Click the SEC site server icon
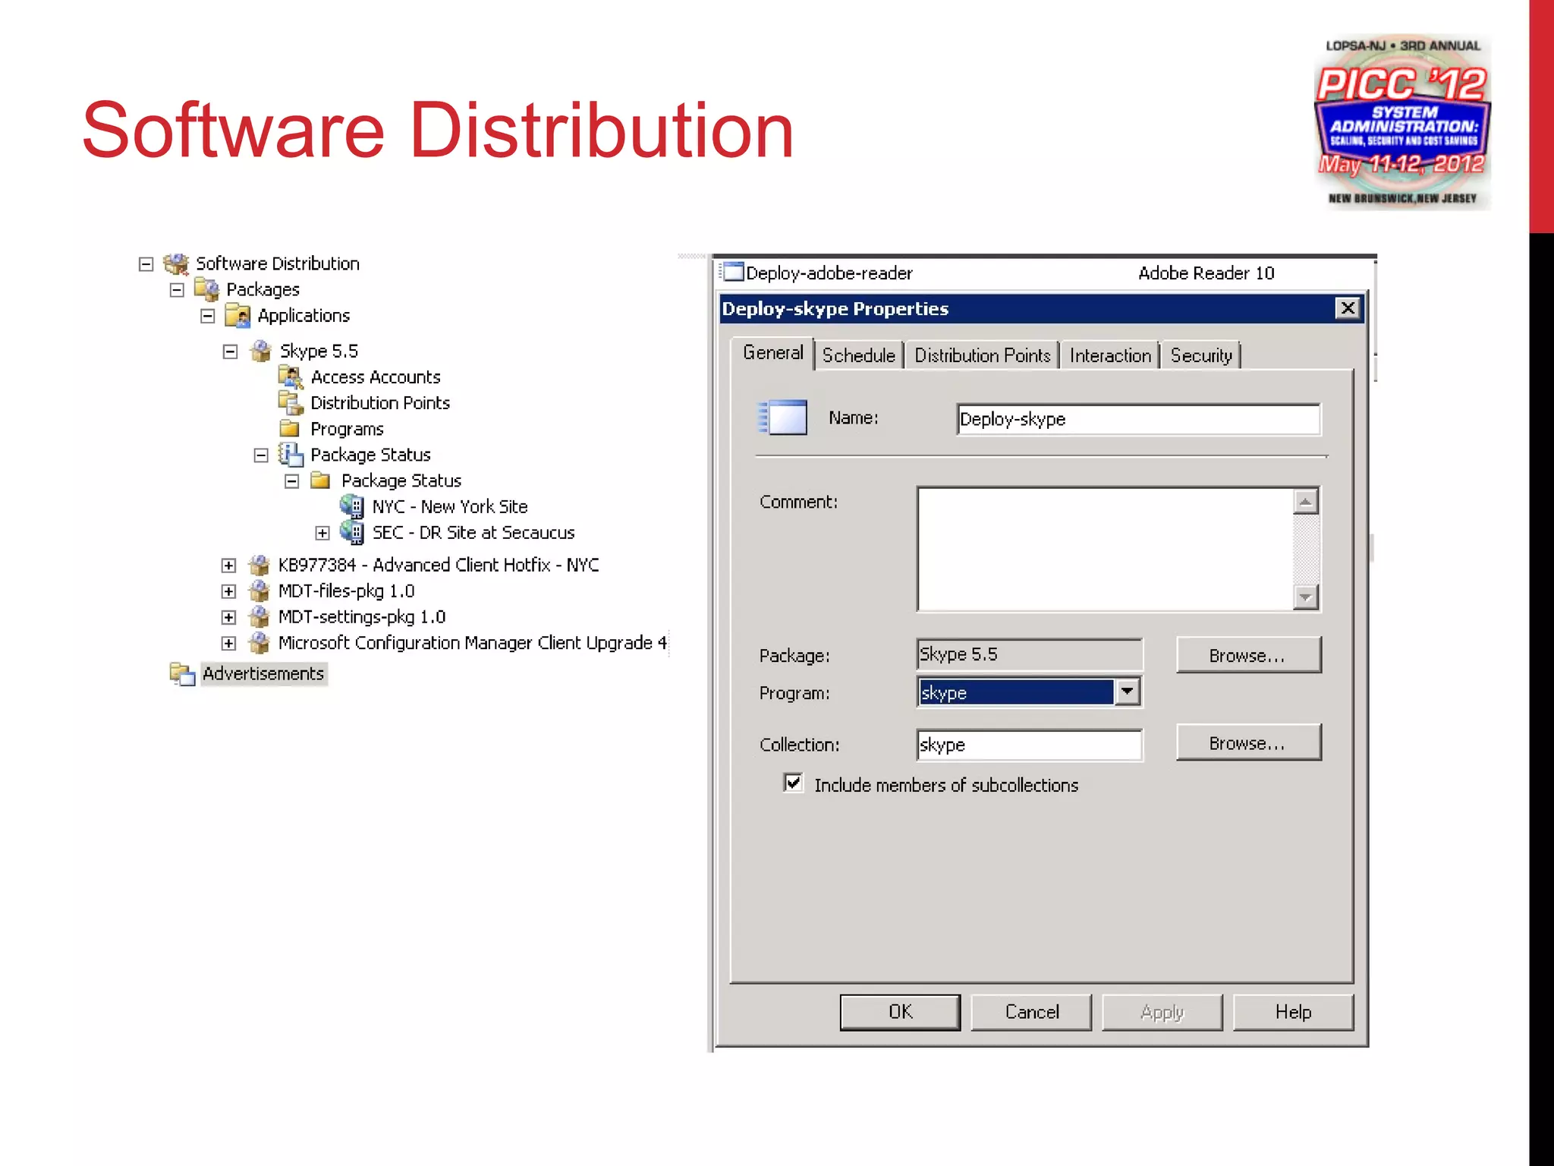The height and width of the screenshot is (1166, 1554). 352,531
